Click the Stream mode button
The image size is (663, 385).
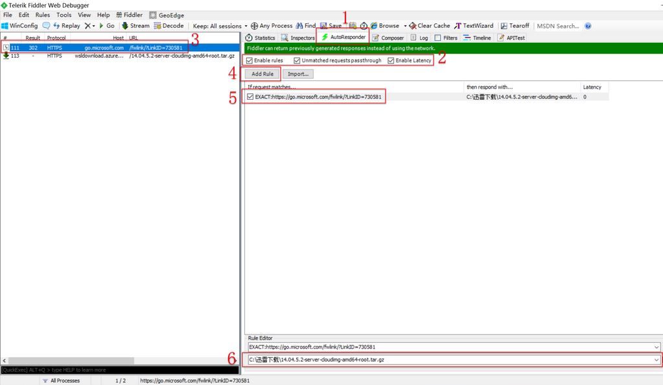(x=135, y=26)
